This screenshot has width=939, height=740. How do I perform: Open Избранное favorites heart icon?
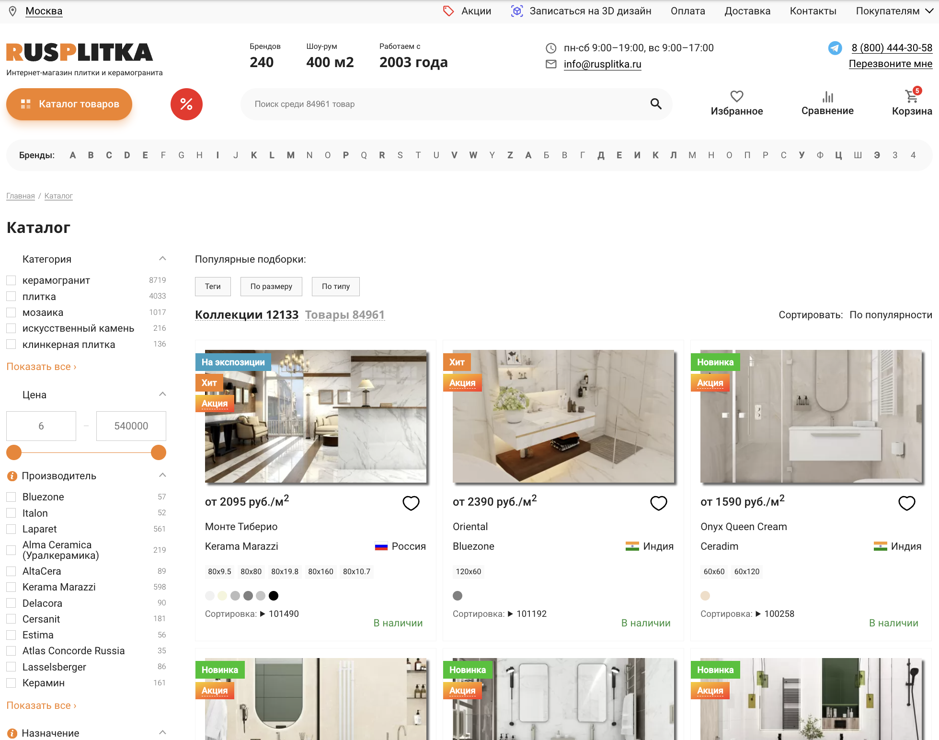(x=736, y=97)
